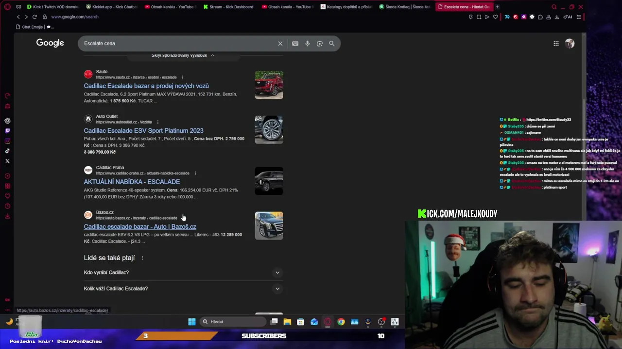
Task: Open more options for Cadillac Praha result
Action: pyautogui.click(x=195, y=174)
